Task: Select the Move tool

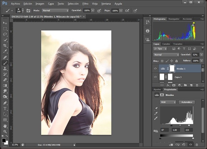Action: pos(5,23)
